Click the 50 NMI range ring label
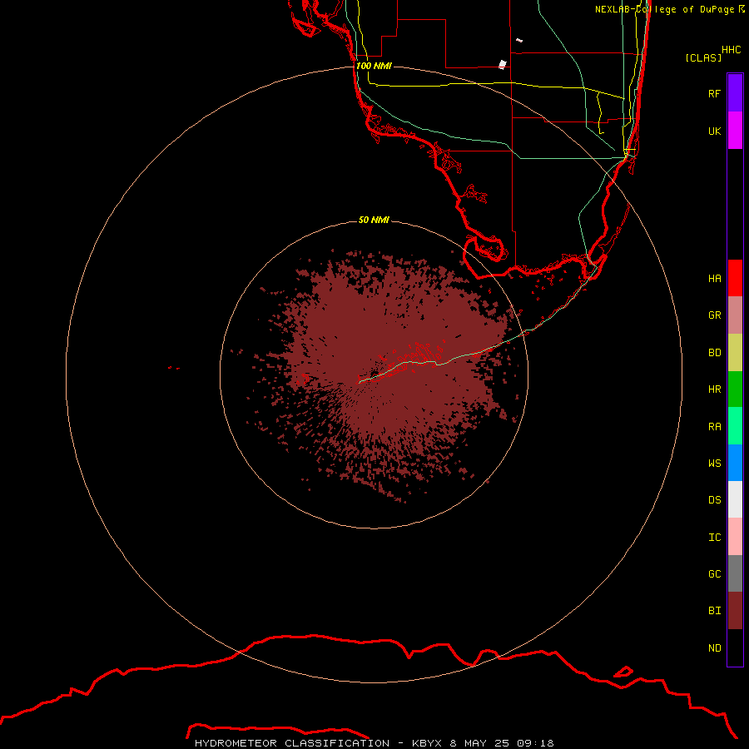 tap(374, 220)
